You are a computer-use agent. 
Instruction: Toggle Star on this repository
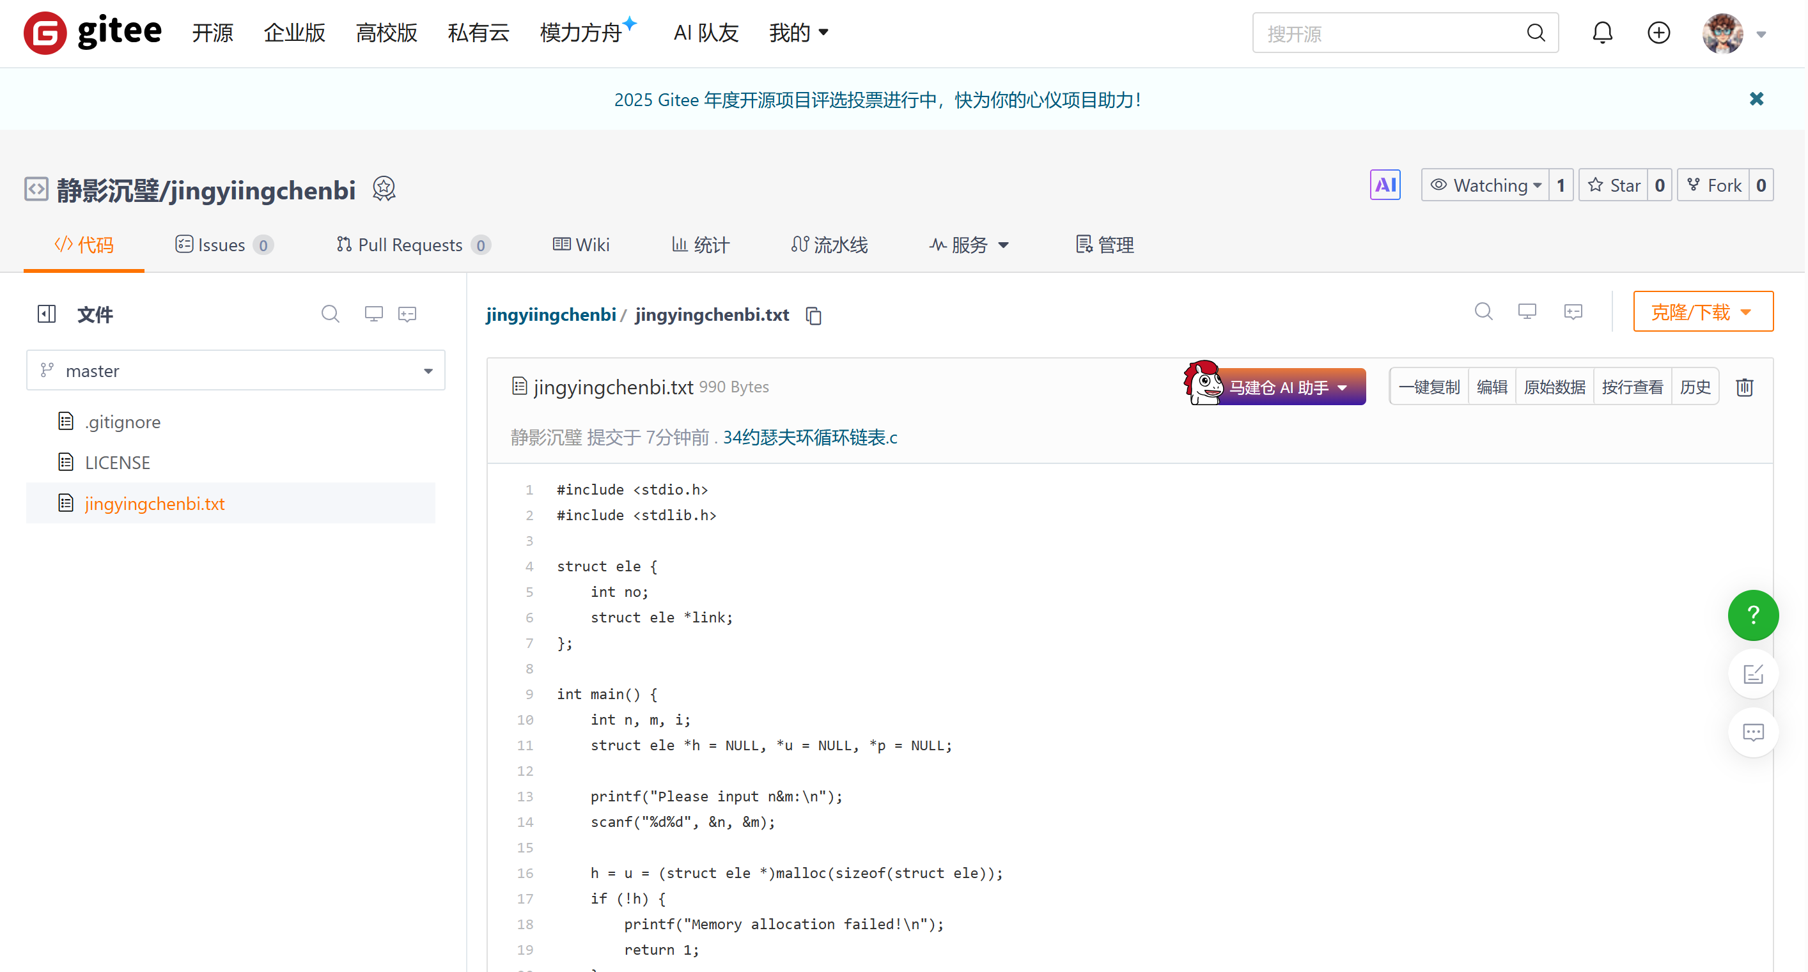1614,185
